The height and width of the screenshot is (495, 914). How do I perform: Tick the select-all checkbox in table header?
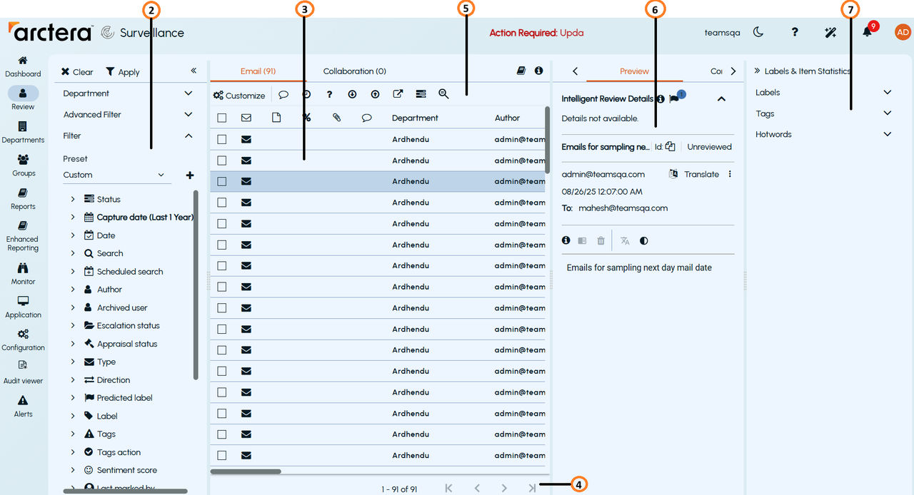click(x=222, y=118)
